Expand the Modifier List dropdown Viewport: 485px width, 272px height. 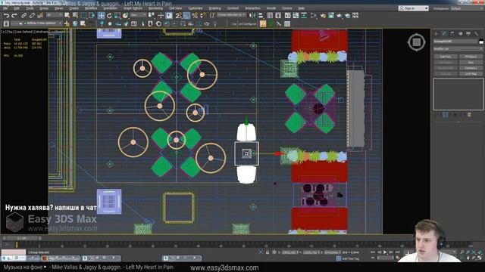(458, 48)
